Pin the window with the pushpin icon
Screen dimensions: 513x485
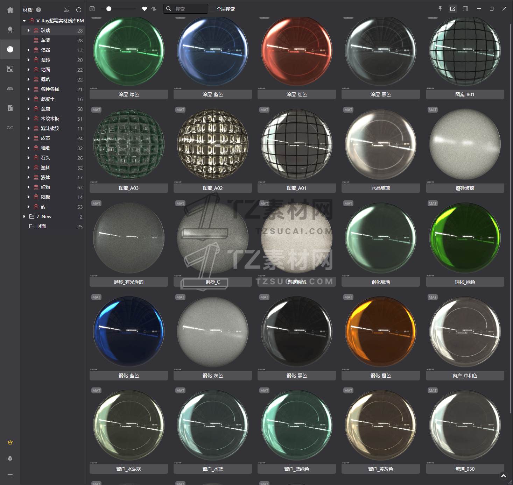pyautogui.click(x=440, y=9)
